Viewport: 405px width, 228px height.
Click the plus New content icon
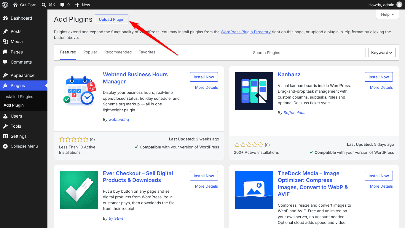tap(77, 5)
